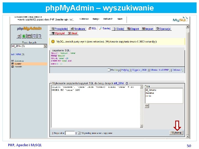Click 'Utwórz kod PHP' link
This screenshot has width=199, height=149.
160,70
